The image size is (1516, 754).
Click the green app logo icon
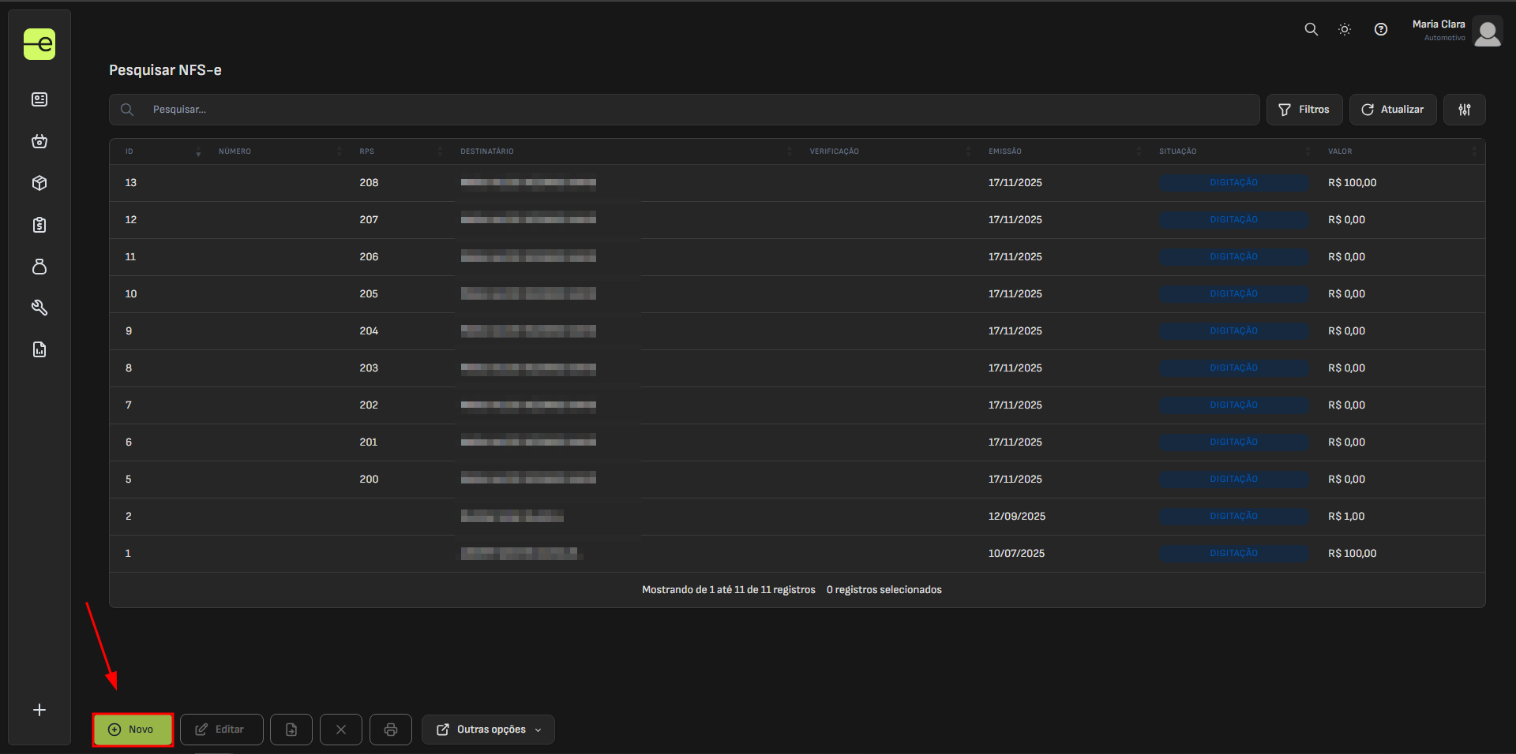click(x=39, y=44)
